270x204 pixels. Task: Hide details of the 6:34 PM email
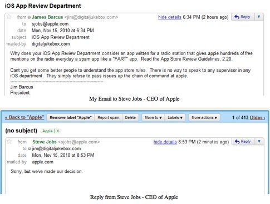[170, 17]
